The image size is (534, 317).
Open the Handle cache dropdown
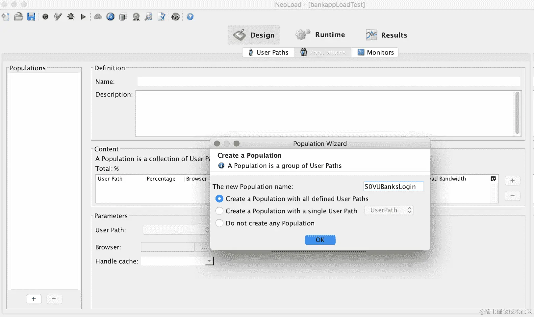(x=177, y=261)
